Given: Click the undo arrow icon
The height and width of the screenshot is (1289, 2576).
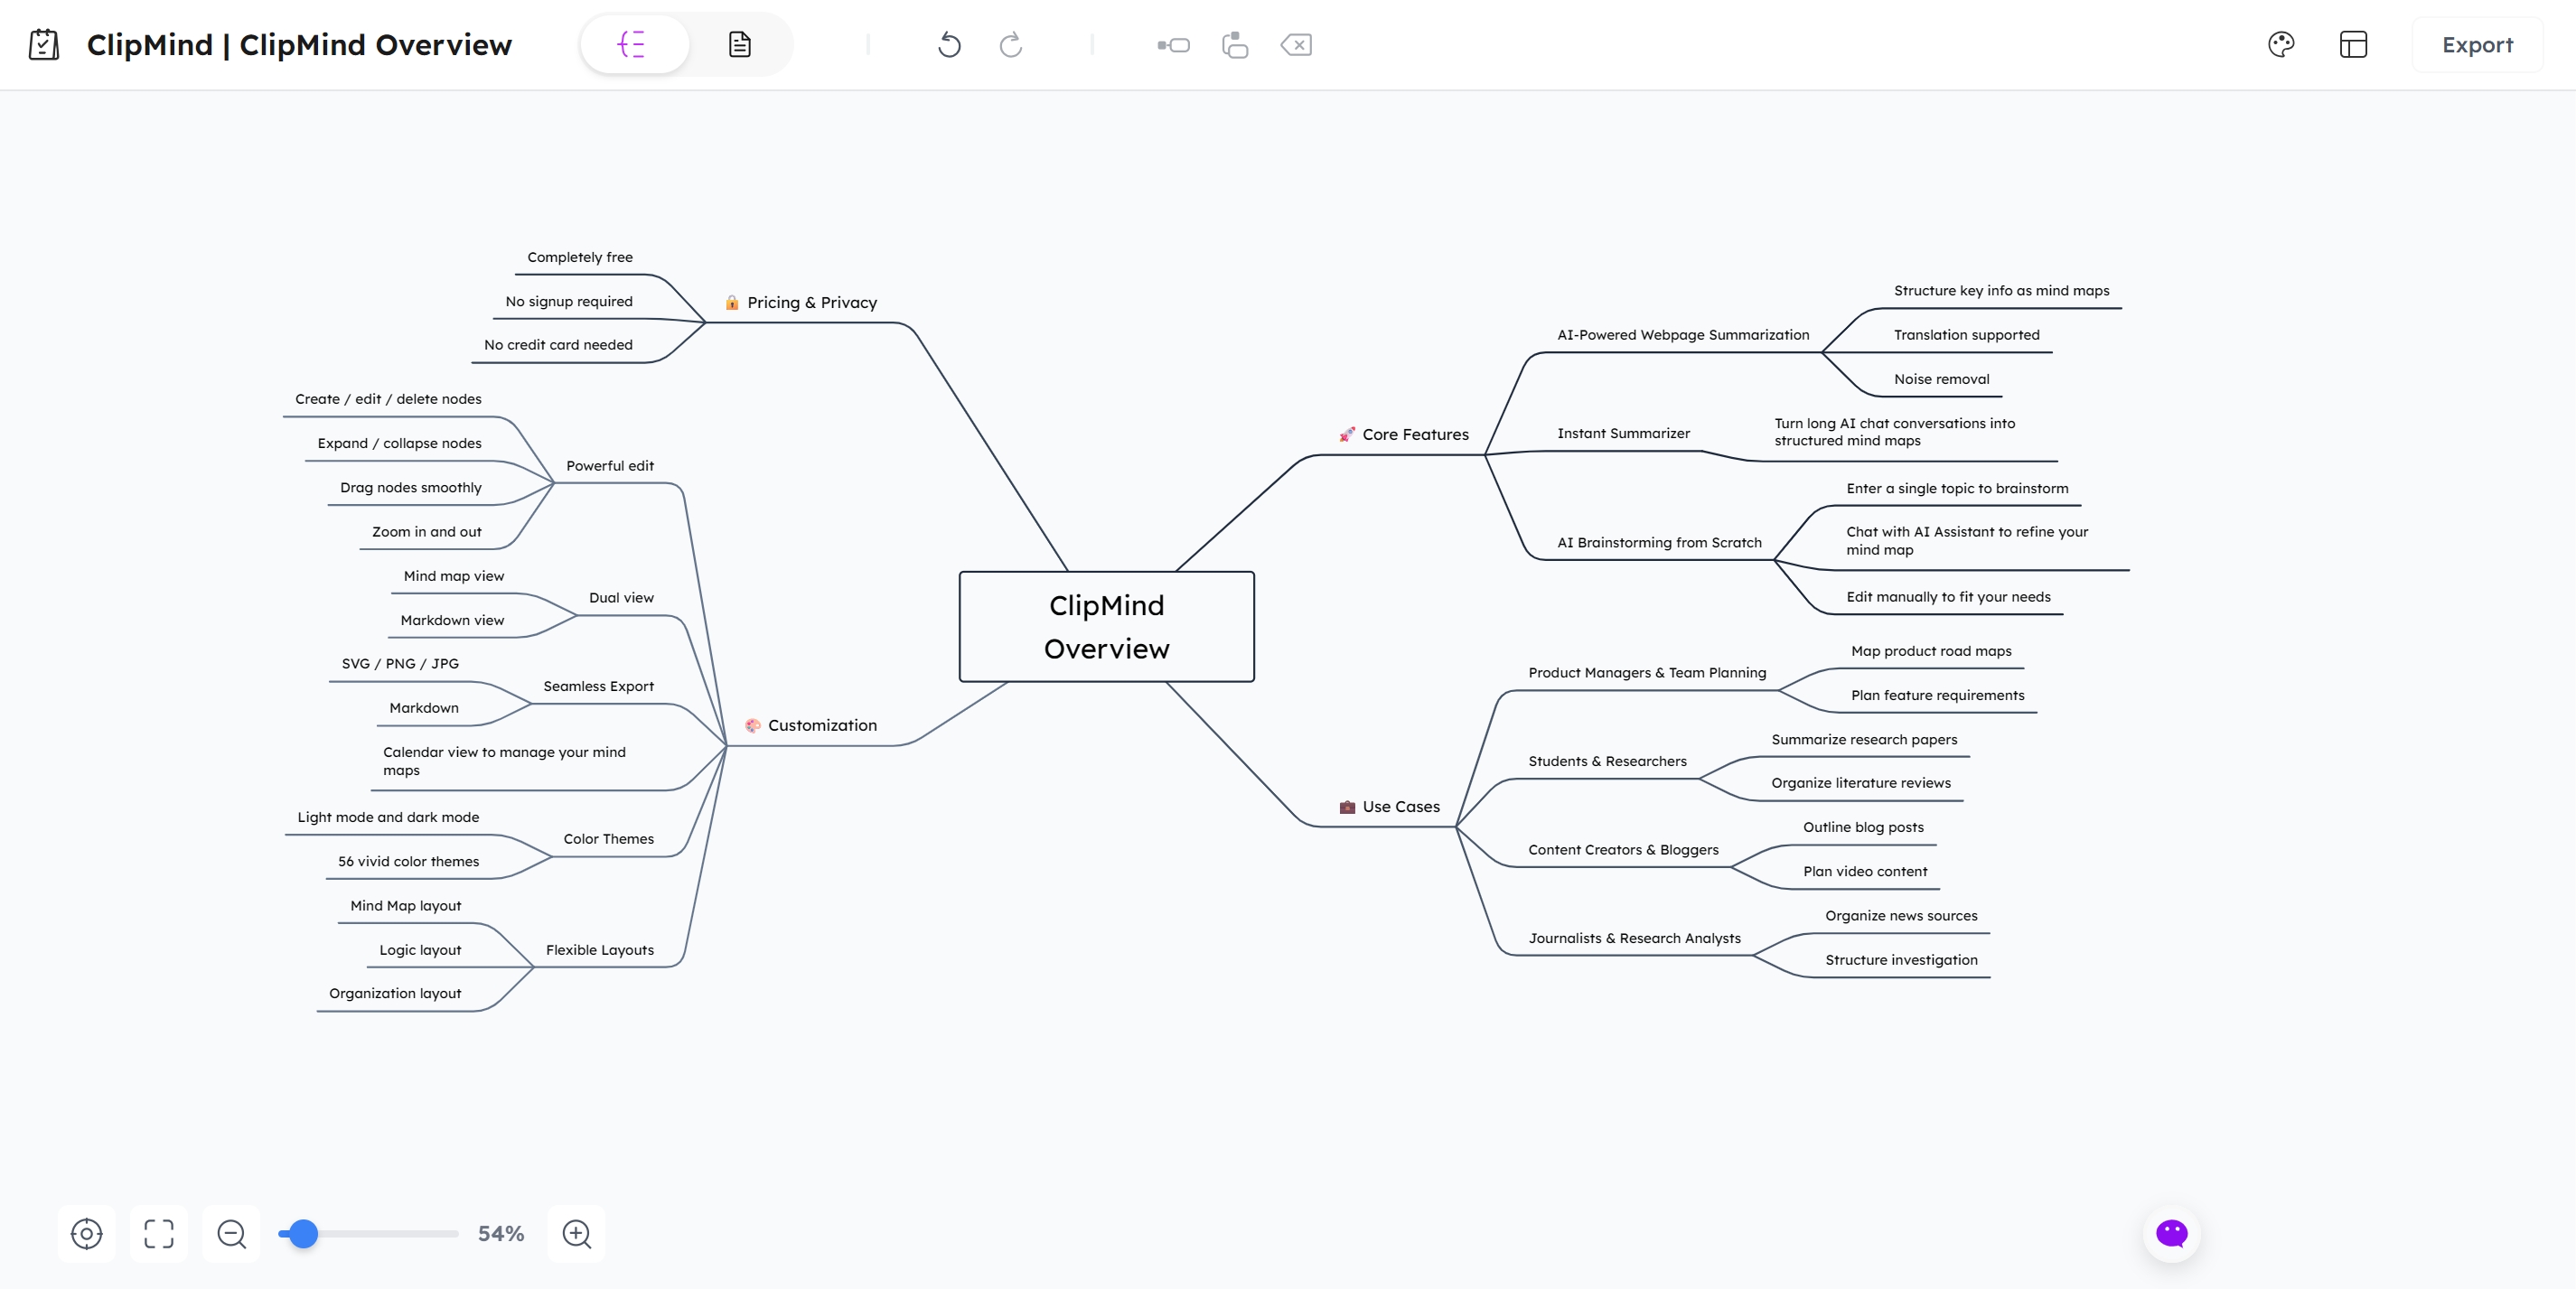Looking at the screenshot, I should click(x=949, y=45).
